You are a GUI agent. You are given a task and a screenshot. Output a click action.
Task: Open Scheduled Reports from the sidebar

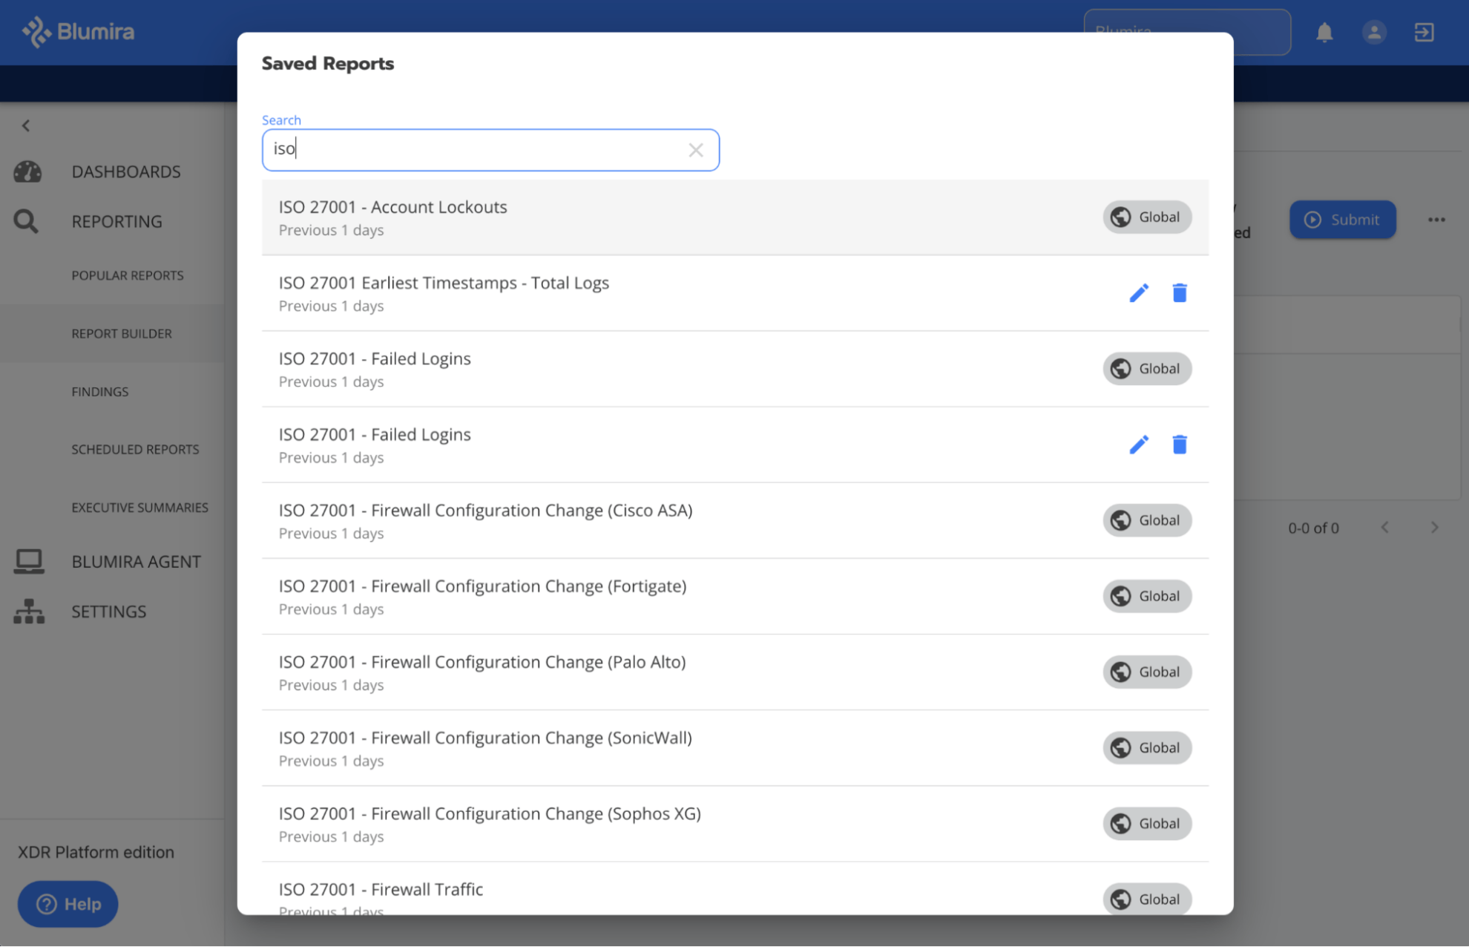[x=135, y=449]
